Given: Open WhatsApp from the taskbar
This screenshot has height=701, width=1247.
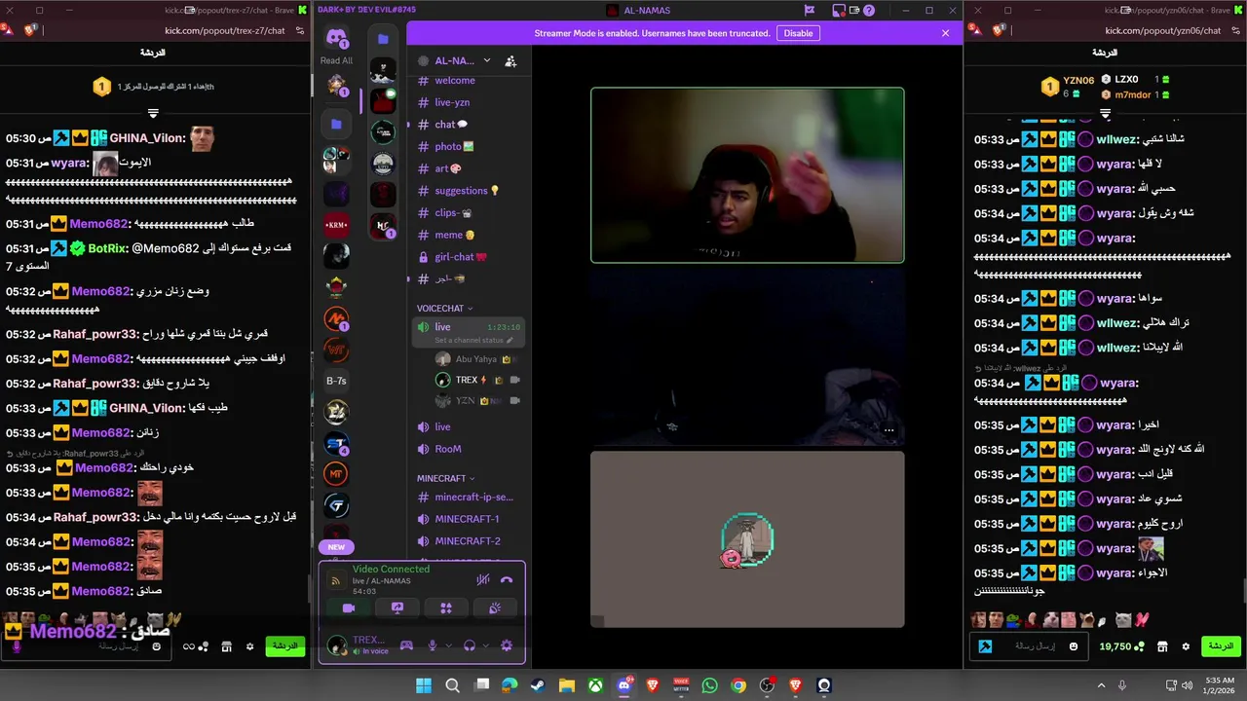Looking at the screenshot, I should tap(709, 685).
